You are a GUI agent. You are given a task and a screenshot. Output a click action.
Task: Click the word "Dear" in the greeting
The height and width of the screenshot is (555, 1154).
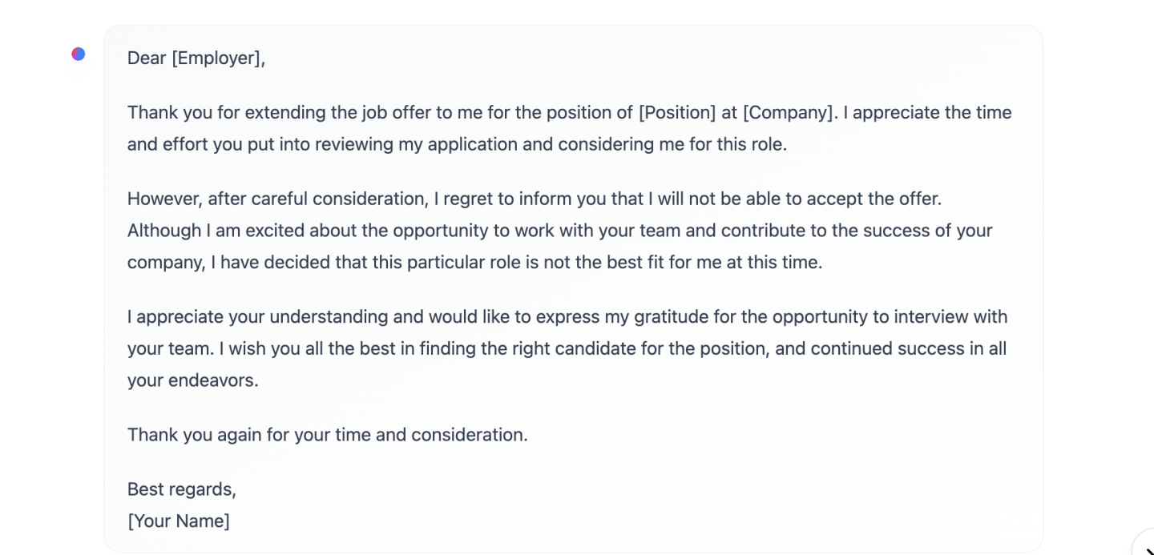pos(147,58)
